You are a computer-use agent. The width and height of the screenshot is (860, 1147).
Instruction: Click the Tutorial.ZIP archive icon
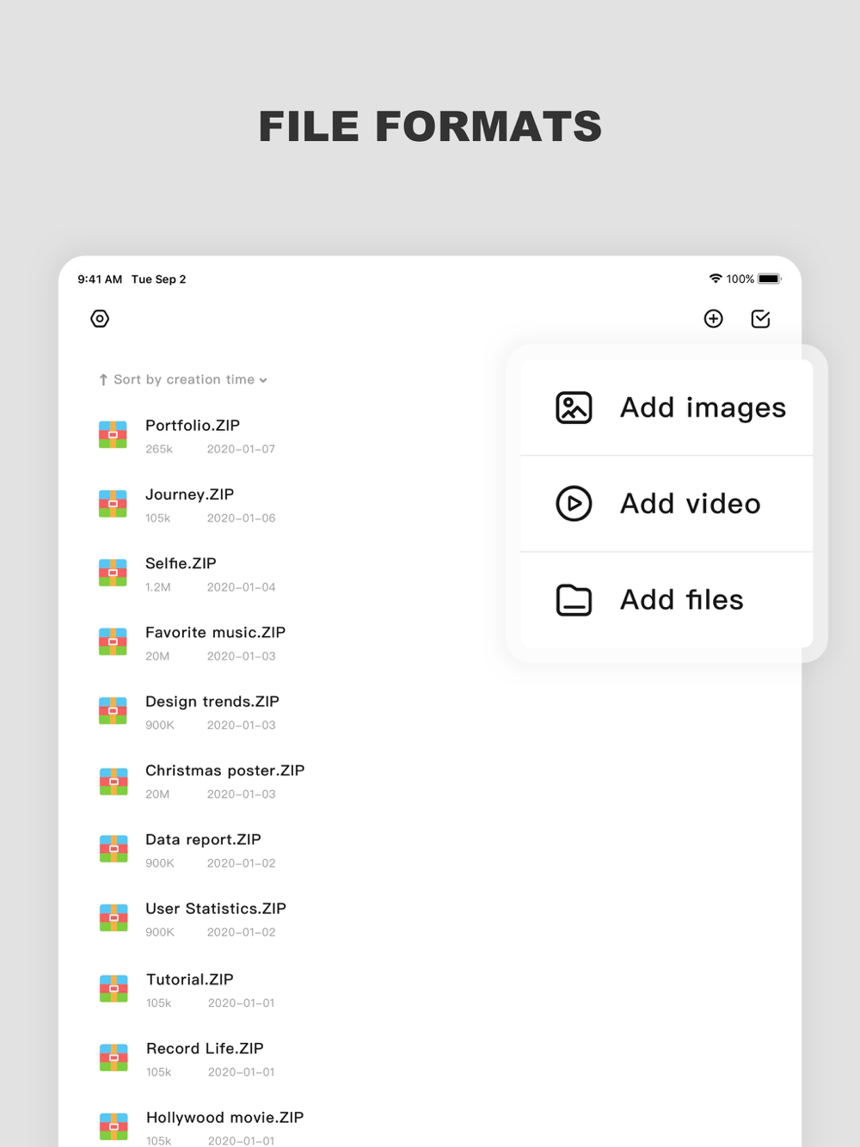click(114, 989)
